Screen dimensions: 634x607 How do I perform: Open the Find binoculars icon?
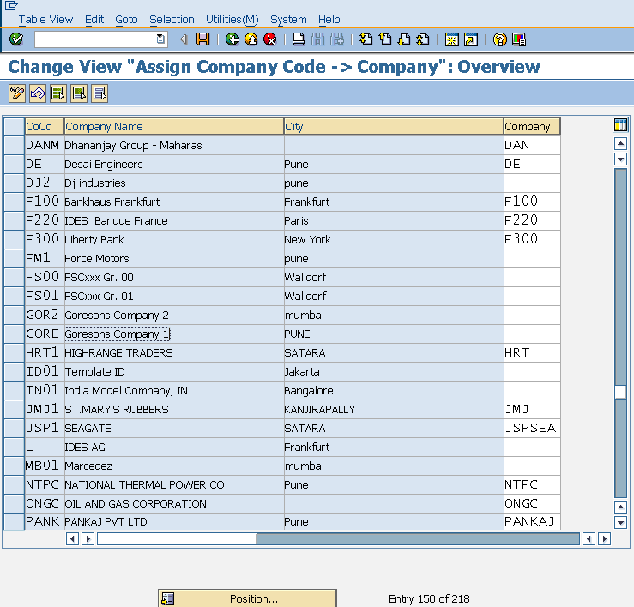[317, 39]
